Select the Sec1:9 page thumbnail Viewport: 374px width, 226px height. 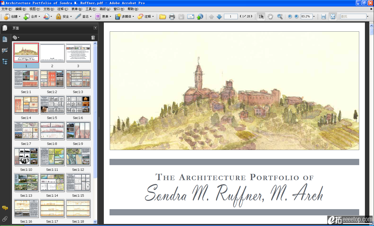point(78,131)
